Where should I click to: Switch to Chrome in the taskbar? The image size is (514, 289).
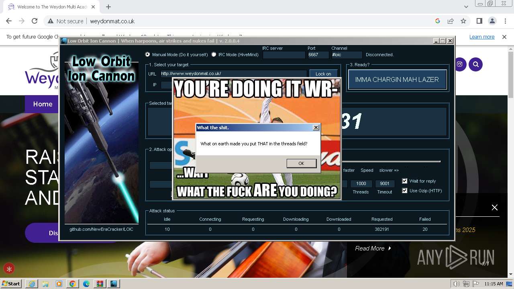(73, 284)
